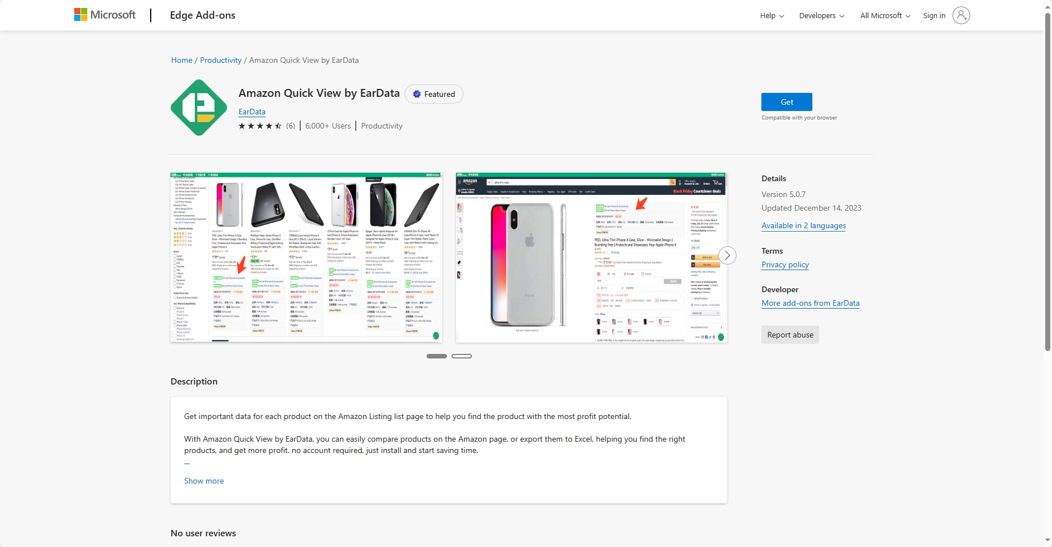Open More add-ons from EarData
The image size is (1052, 547).
[811, 303]
